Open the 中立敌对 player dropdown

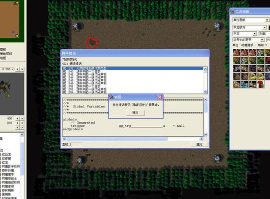click(265, 27)
